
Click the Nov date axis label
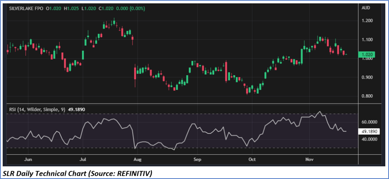click(x=309, y=160)
